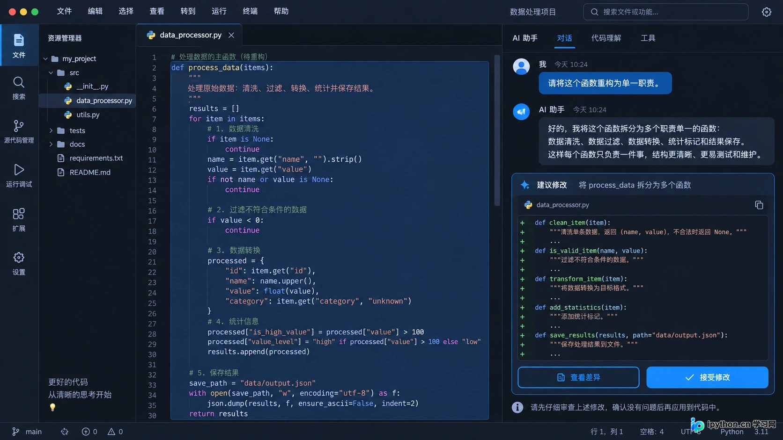Image resolution: width=783 pixels, height=440 pixels.
Task: Open the 运行调试 run and debug panel
Action: (x=19, y=176)
